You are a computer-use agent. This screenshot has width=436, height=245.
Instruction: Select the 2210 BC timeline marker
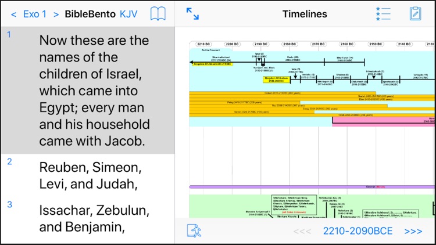(203, 44)
